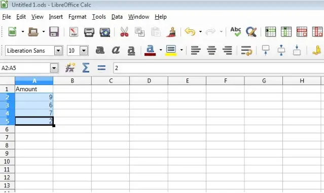The height and width of the screenshot is (193, 324).
Task: Open the Insert menu
Action: pos(56,17)
